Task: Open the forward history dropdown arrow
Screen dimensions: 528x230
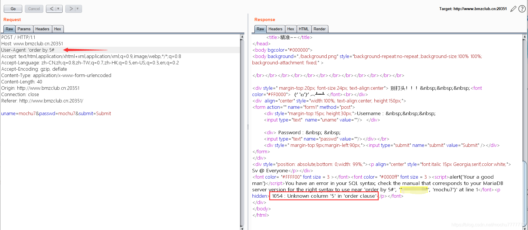Action: [78, 9]
